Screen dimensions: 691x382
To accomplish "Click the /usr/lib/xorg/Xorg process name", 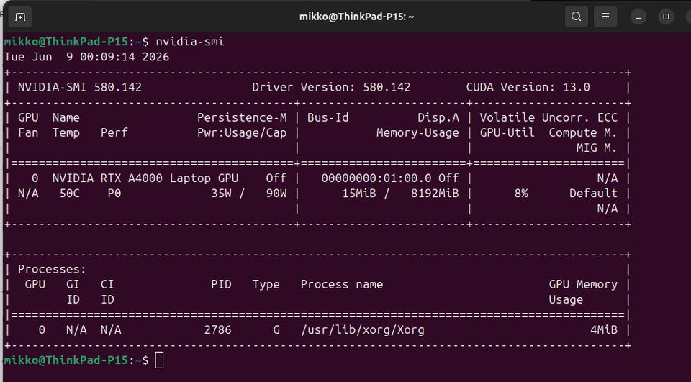I will [x=362, y=330].
